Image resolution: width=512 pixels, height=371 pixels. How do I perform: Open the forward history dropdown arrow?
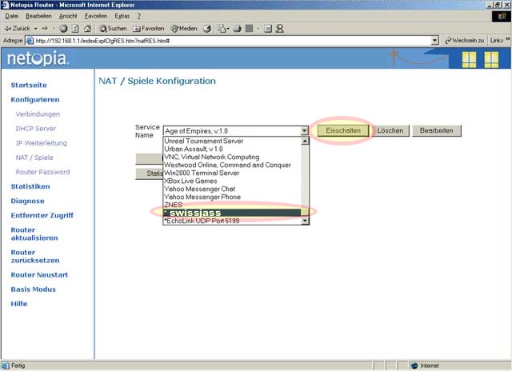54,29
